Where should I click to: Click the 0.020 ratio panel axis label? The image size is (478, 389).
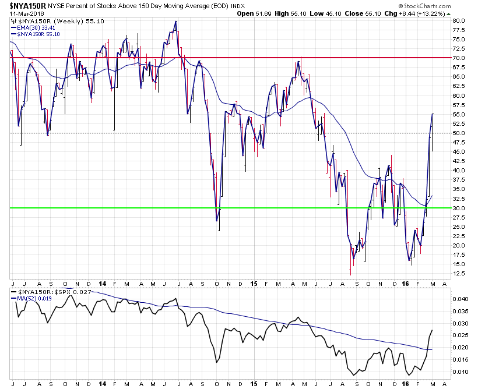pos(461,348)
